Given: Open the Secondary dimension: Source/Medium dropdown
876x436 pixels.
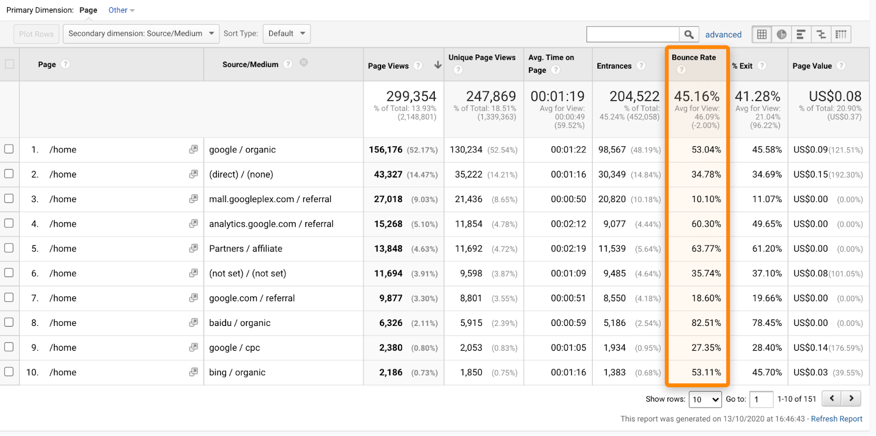Looking at the screenshot, I should point(141,33).
